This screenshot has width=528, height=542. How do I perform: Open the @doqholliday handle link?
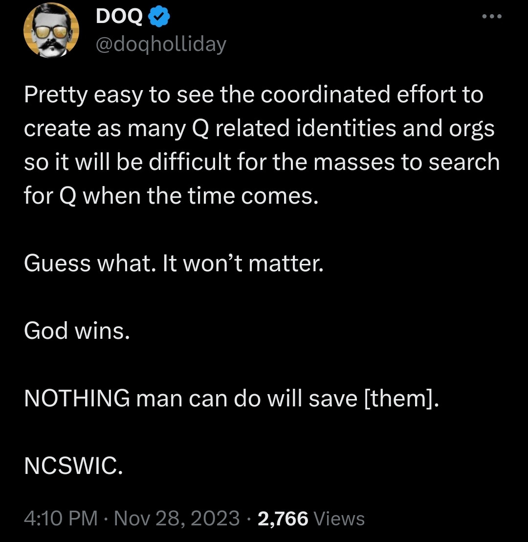tap(161, 45)
